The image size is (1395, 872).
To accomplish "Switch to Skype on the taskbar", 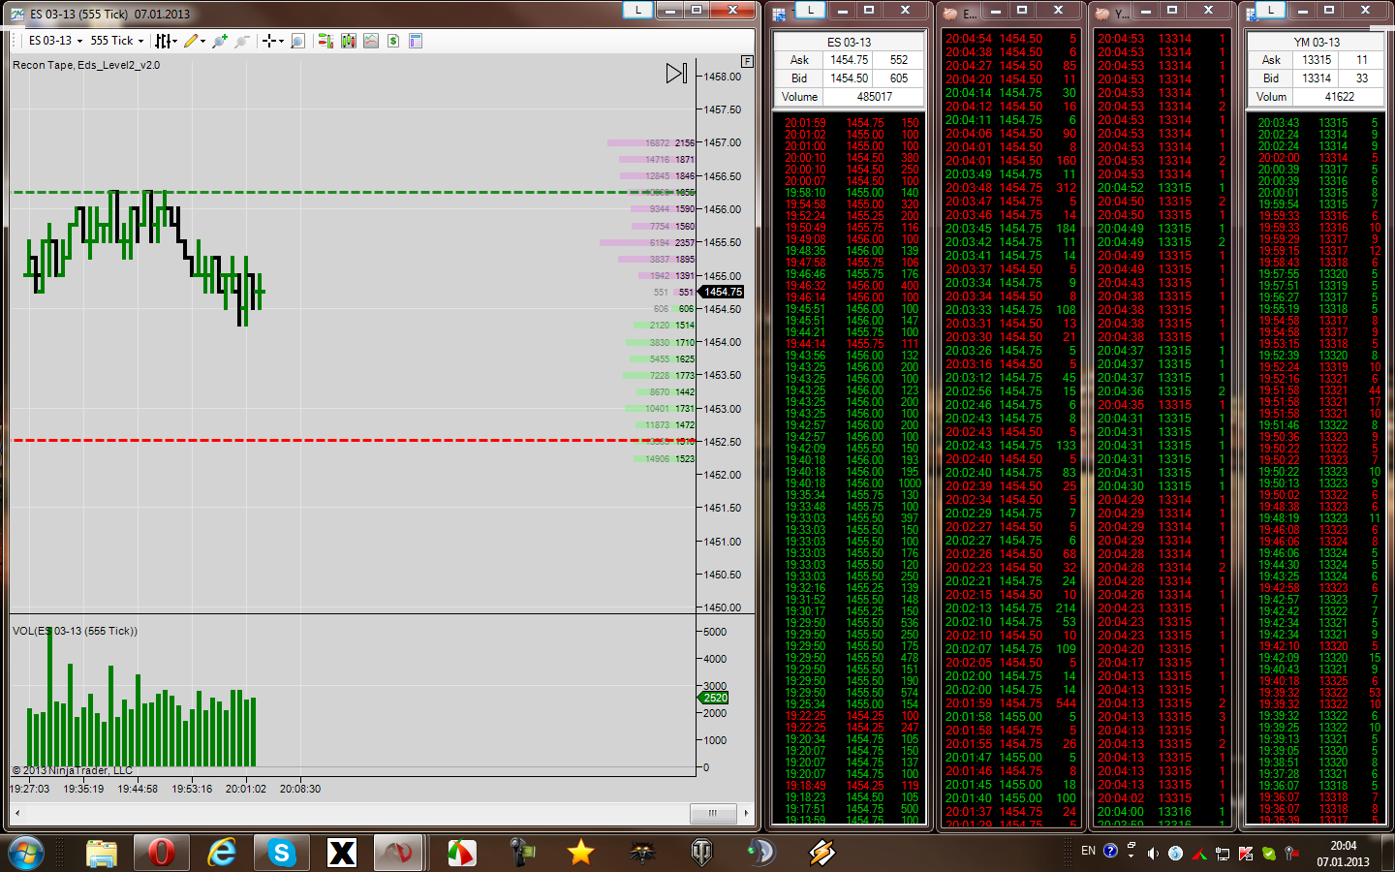I will click(282, 853).
